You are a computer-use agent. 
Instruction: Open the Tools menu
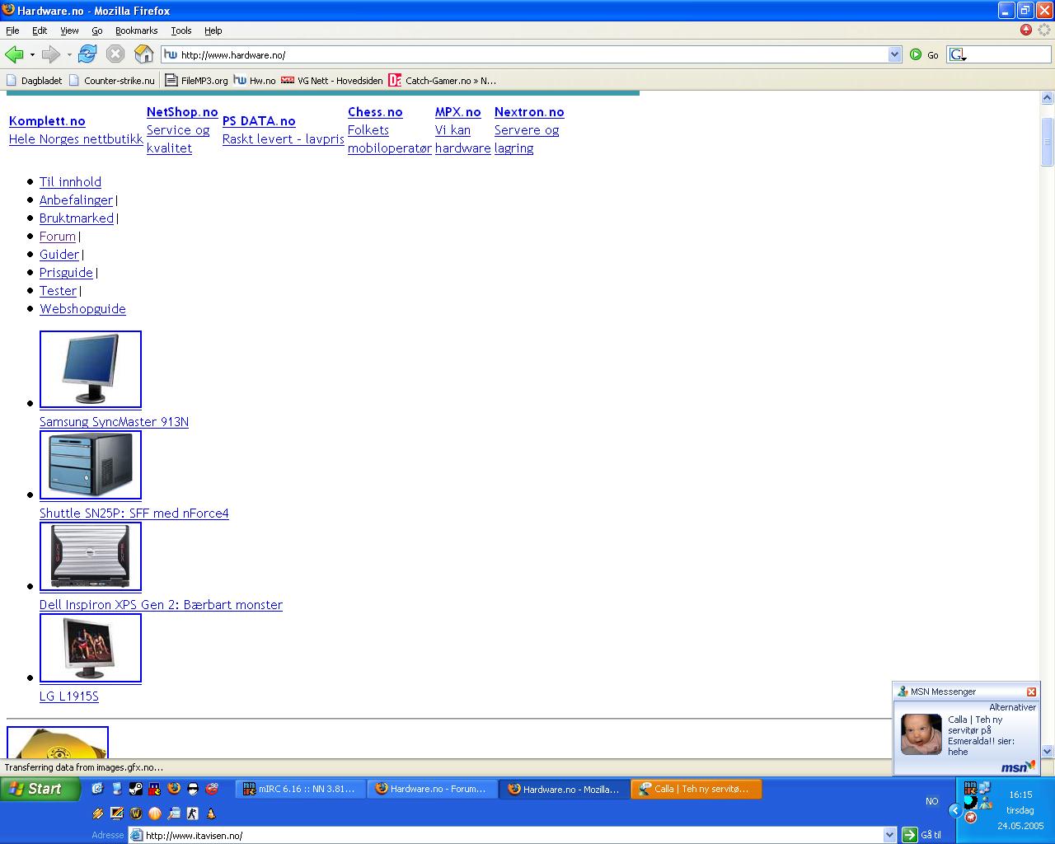coord(181,30)
